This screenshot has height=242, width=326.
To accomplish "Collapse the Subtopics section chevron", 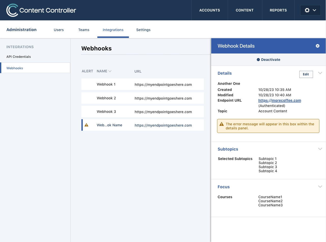I will (x=320, y=149).
